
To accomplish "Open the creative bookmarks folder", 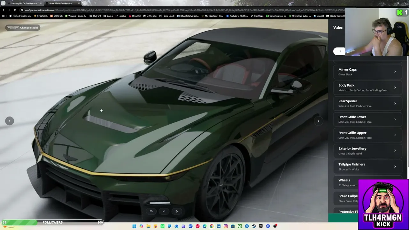I will coord(121,16).
